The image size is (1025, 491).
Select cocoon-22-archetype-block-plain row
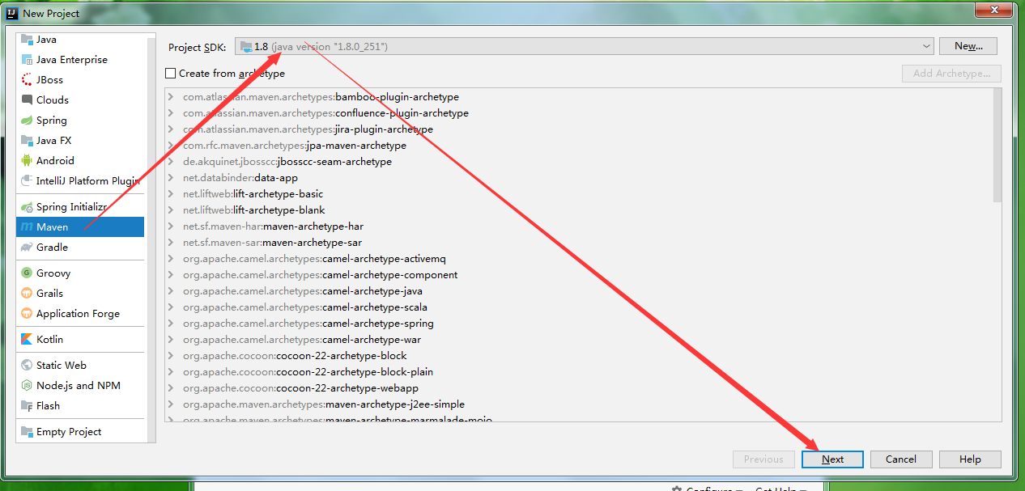[x=578, y=372]
